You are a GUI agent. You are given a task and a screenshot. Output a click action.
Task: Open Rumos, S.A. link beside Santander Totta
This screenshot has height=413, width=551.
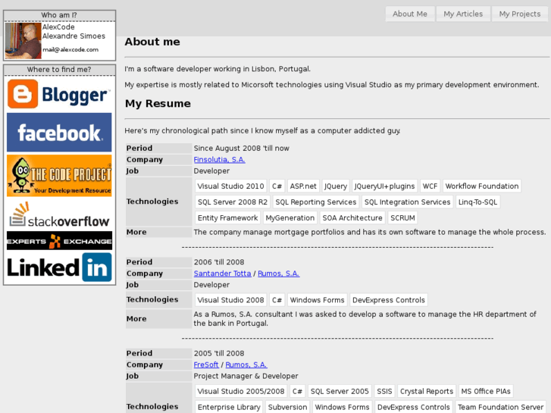point(279,274)
